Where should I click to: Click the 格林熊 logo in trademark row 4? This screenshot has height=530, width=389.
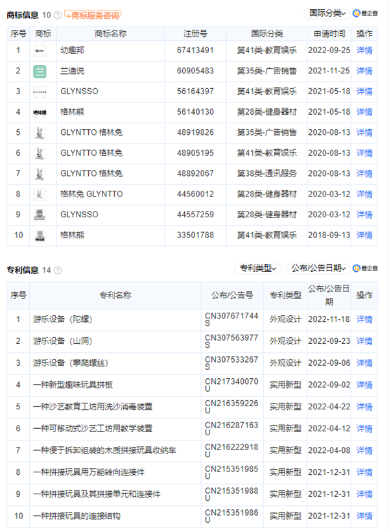(40, 112)
